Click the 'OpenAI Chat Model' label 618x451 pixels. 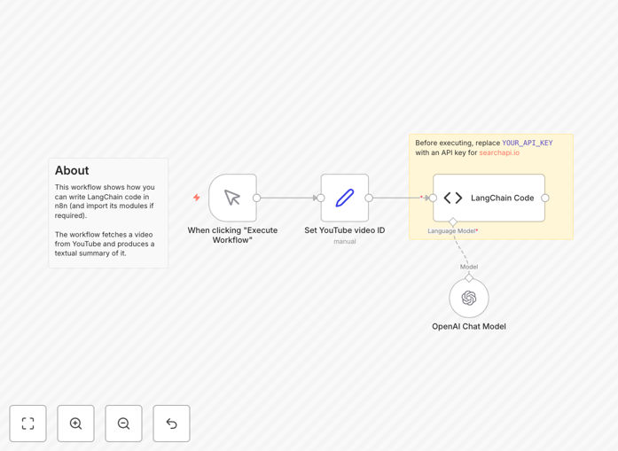click(x=469, y=326)
